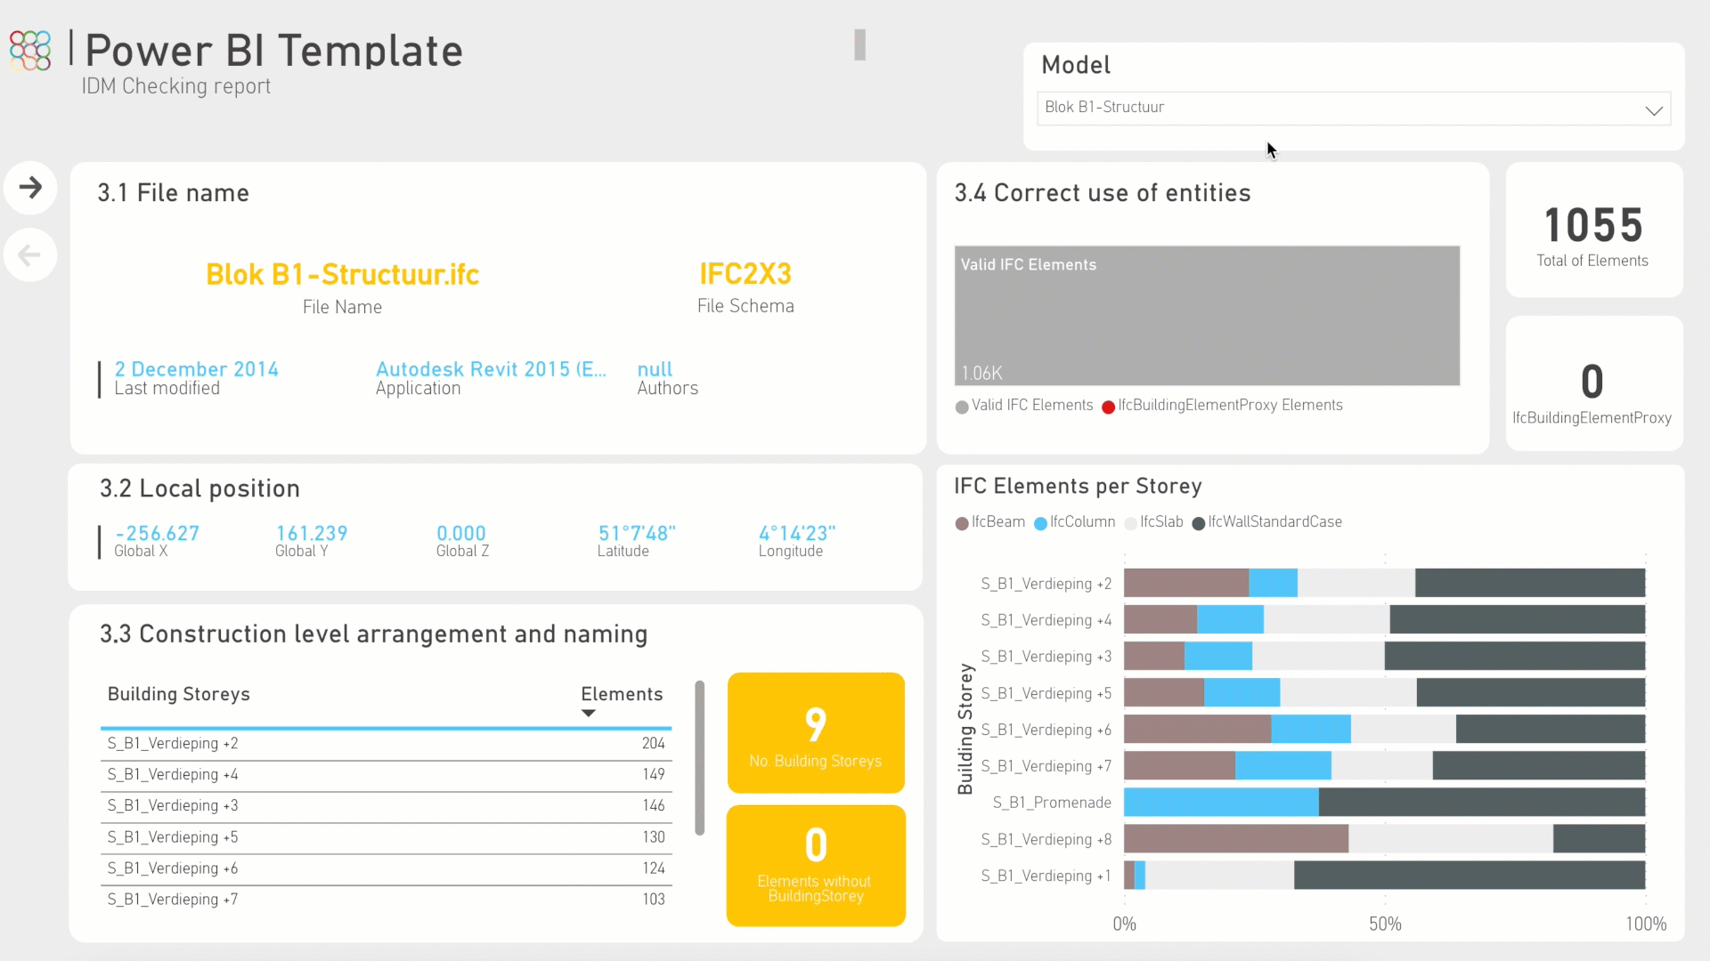Click the S_B1_Promenade axis label
The width and height of the screenshot is (1710, 961).
tap(1052, 803)
